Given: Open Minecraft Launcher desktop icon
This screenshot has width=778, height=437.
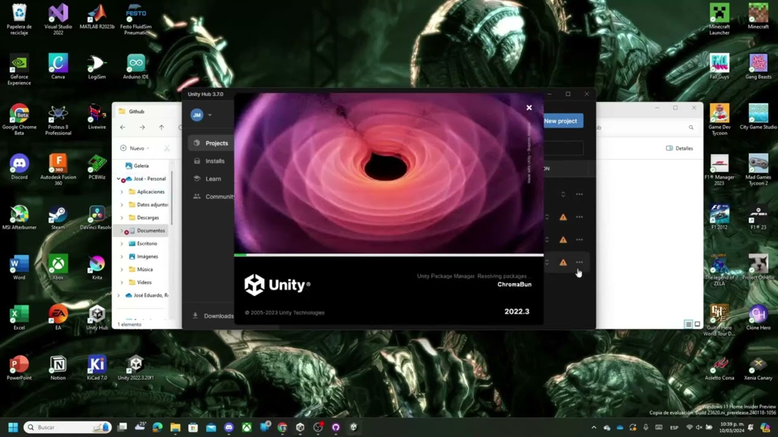Looking at the screenshot, I should [719, 19].
